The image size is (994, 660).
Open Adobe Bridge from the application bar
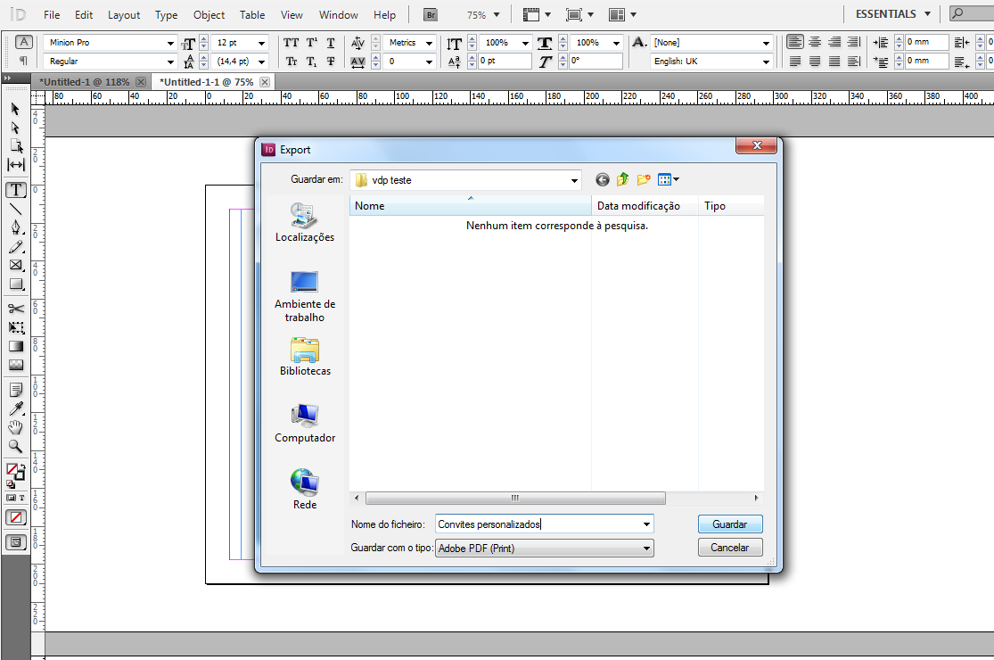point(430,14)
